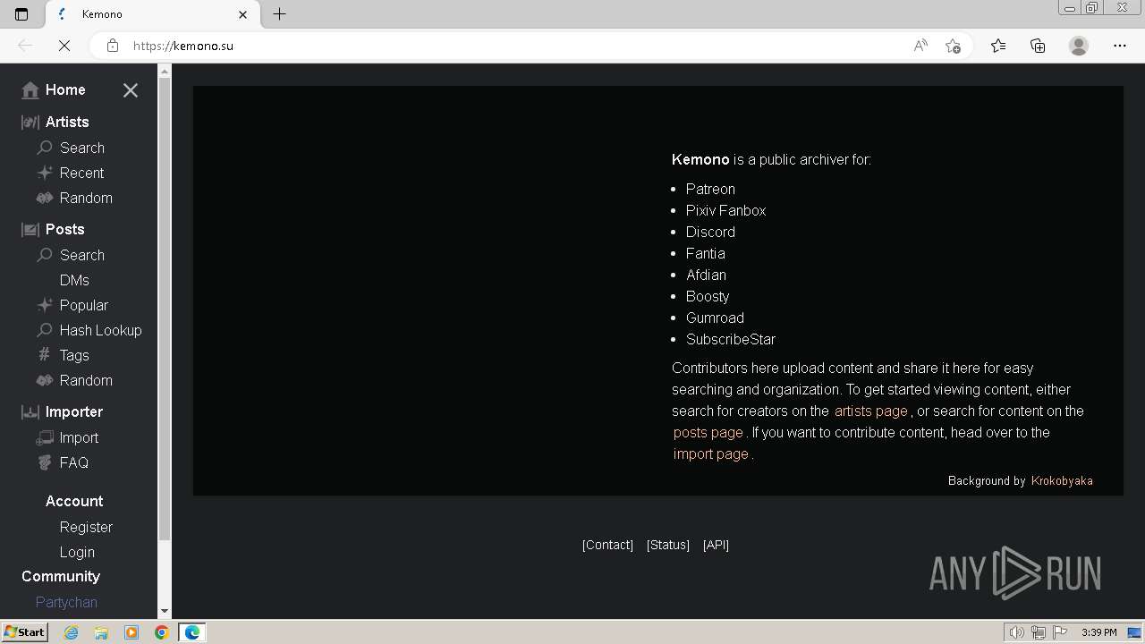This screenshot has width=1145, height=644.
Task: Stop page loading button
Action: [64, 46]
